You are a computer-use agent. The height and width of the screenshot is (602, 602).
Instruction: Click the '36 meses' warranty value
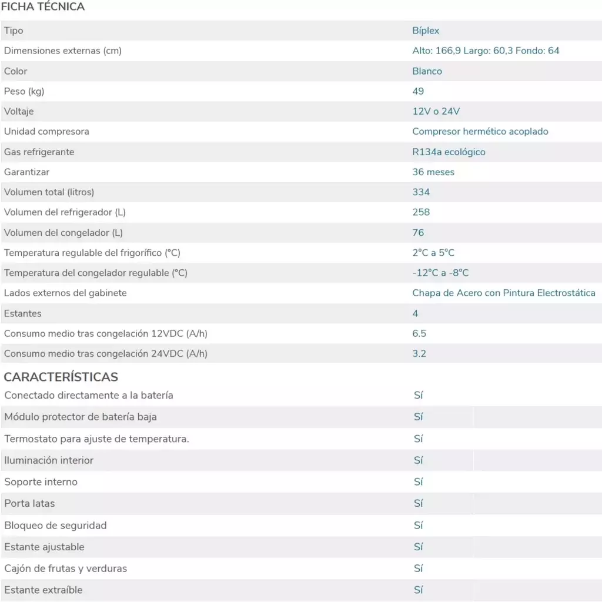point(433,172)
